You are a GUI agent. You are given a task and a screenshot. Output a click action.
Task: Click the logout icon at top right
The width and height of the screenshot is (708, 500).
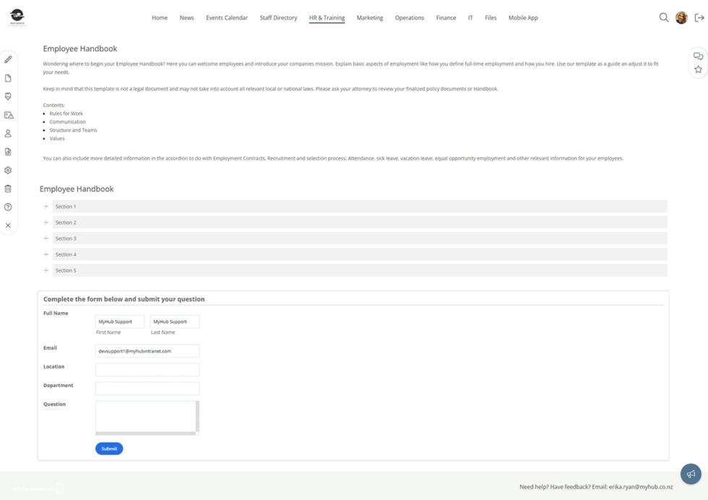[698, 17]
